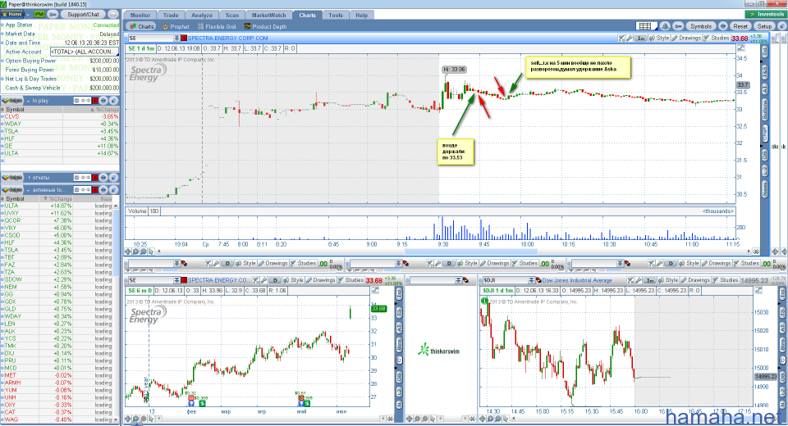Click the maximize chart icon on main chart
The width and height of the screenshot is (788, 426).
740,48
